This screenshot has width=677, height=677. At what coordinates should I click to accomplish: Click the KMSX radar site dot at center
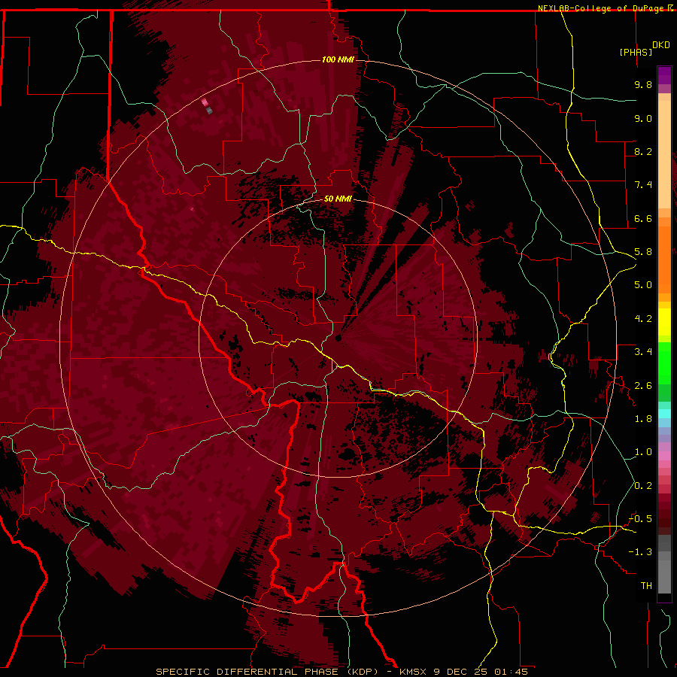point(338,338)
